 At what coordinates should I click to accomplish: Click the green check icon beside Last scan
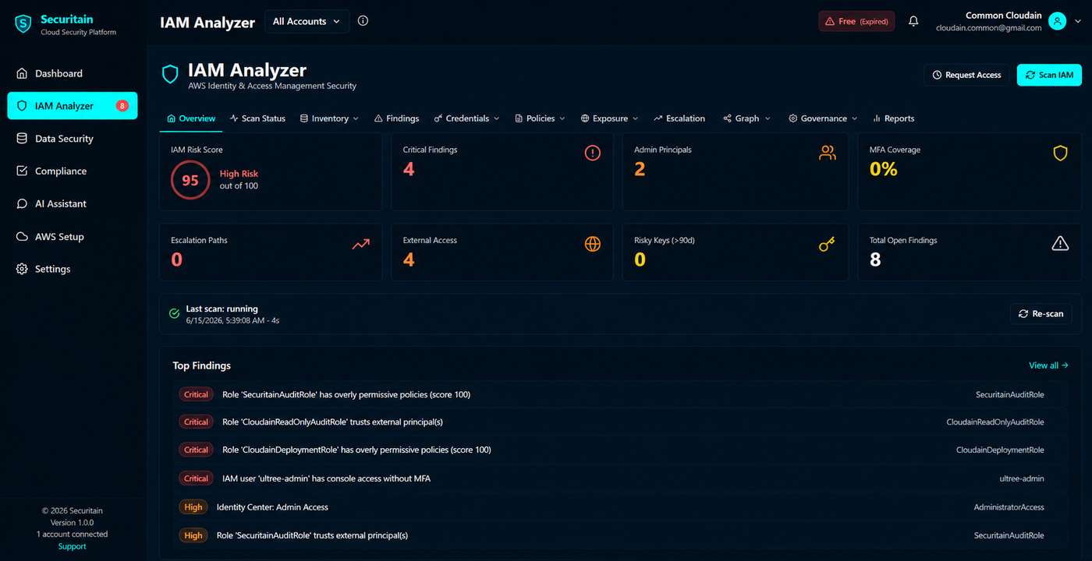point(175,314)
